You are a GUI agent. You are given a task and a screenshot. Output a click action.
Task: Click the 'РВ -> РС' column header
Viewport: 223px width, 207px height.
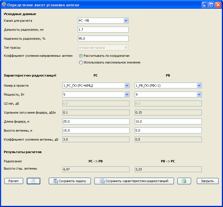coord(168,161)
